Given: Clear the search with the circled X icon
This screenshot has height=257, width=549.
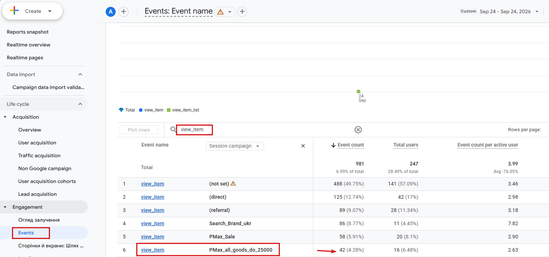Looking at the screenshot, I should (358, 130).
